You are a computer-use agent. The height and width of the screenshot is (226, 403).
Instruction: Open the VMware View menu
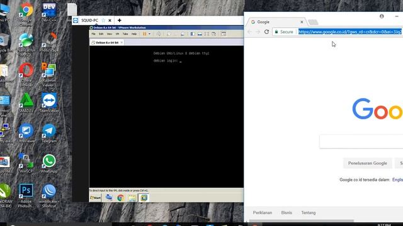click(x=110, y=34)
